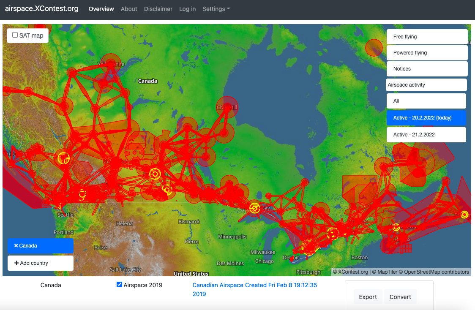
Task: Open OpenStreetMap contributors attribution link
Action: click(437, 272)
